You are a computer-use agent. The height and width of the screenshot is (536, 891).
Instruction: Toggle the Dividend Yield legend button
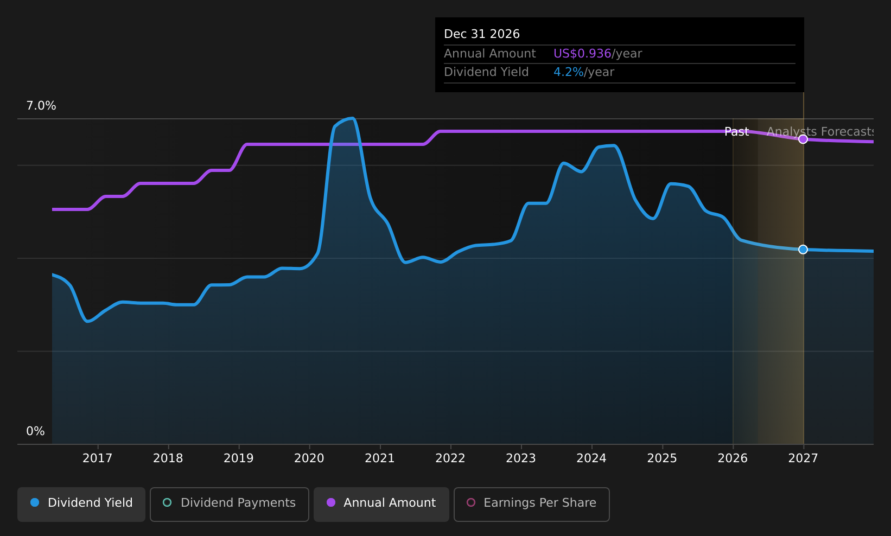click(x=81, y=504)
